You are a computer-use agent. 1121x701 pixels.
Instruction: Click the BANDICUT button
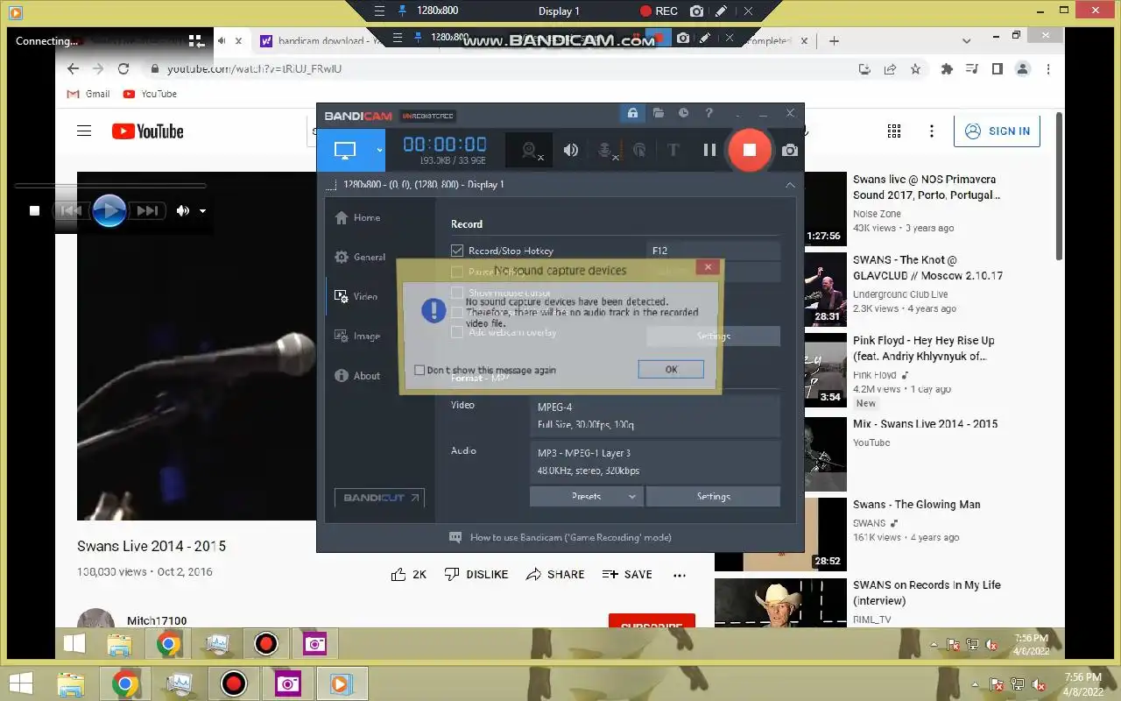point(379,498)
